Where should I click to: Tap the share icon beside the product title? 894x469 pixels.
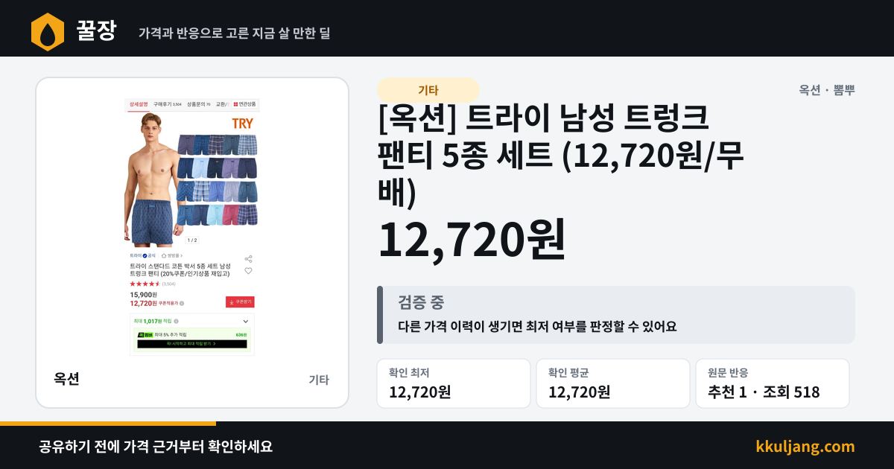[x=248, y=259]
